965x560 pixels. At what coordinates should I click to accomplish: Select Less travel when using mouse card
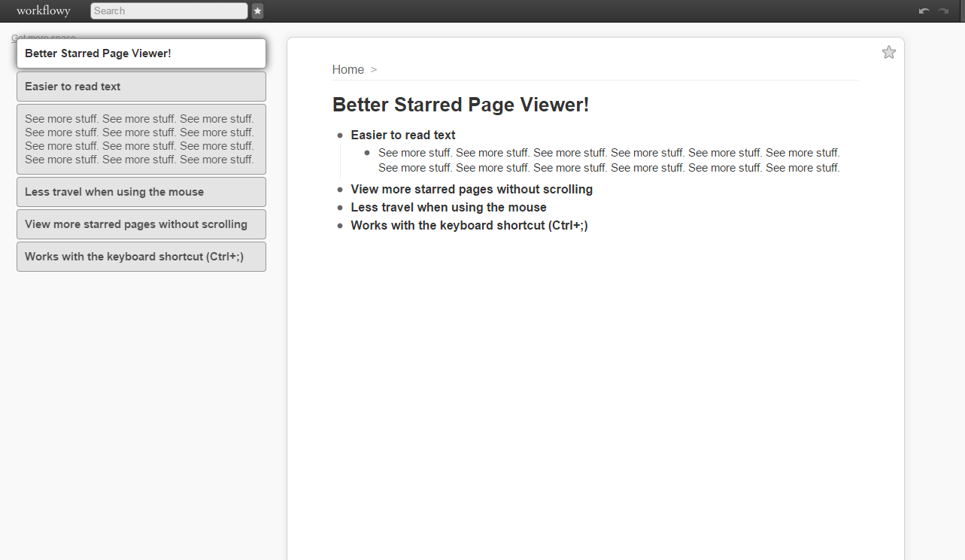pyautogui.click(x=141, y=192)
